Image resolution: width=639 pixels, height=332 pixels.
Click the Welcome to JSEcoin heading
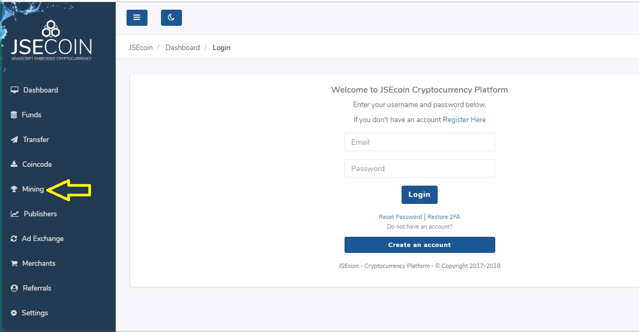point(419,90)
